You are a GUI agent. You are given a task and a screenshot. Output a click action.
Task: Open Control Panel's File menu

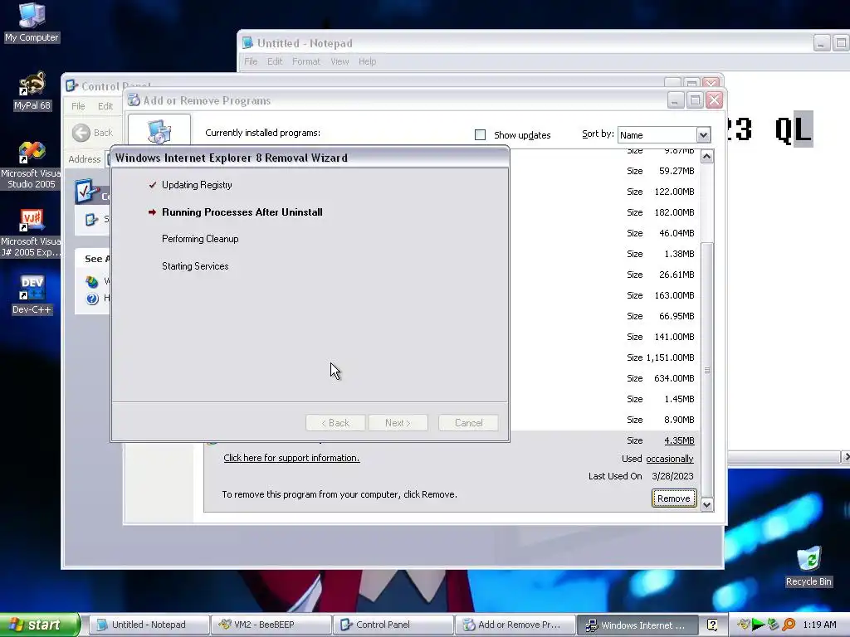click(x=78, y=105)
